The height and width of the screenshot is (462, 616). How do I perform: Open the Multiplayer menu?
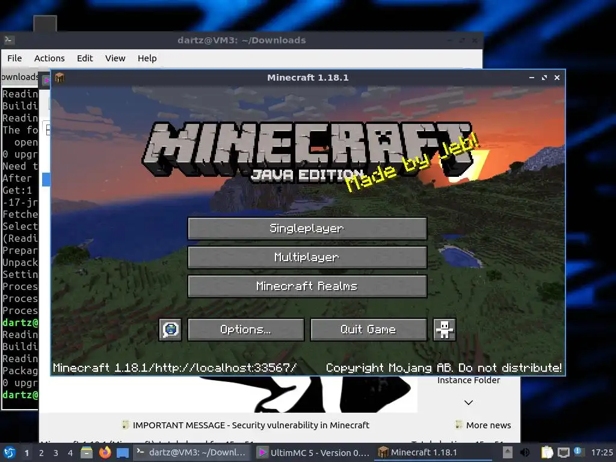pos(307,257)
